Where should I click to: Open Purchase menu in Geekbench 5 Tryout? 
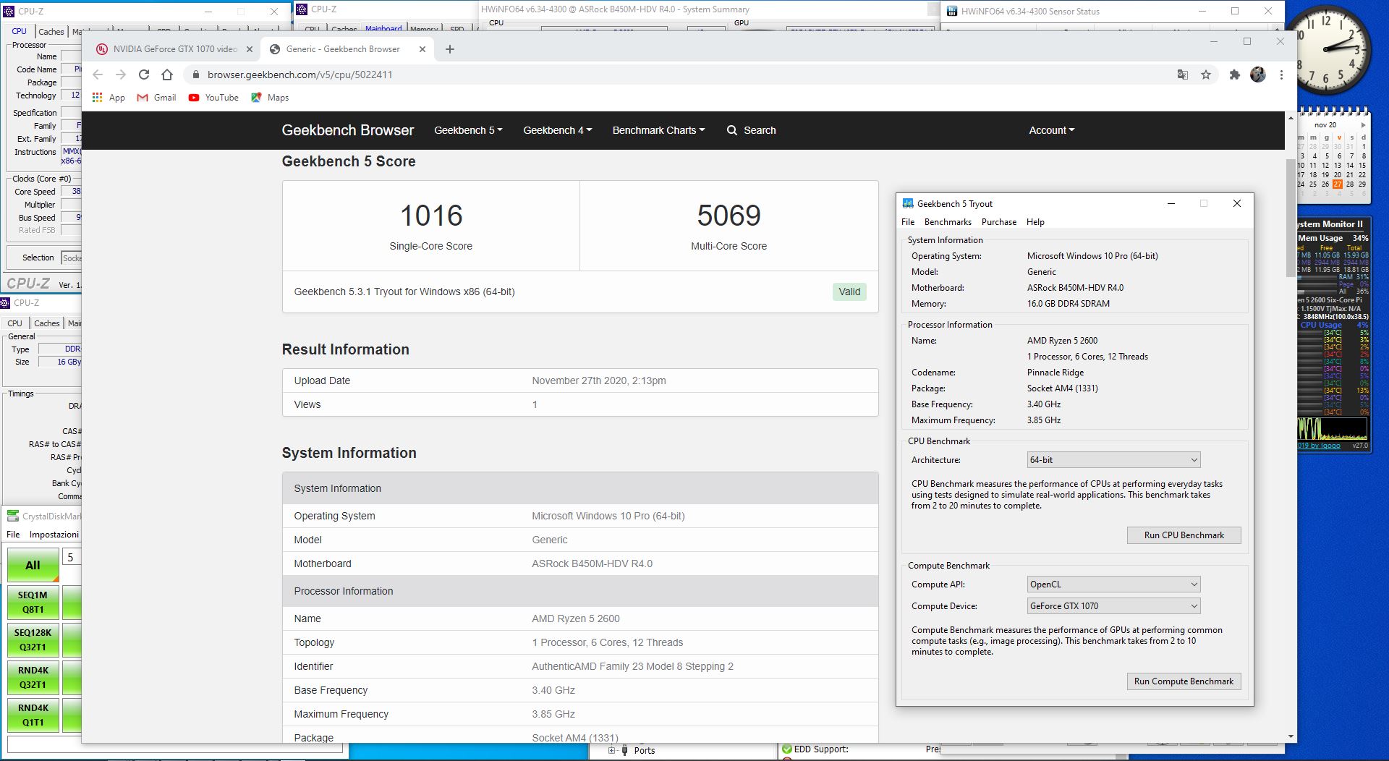999,222
